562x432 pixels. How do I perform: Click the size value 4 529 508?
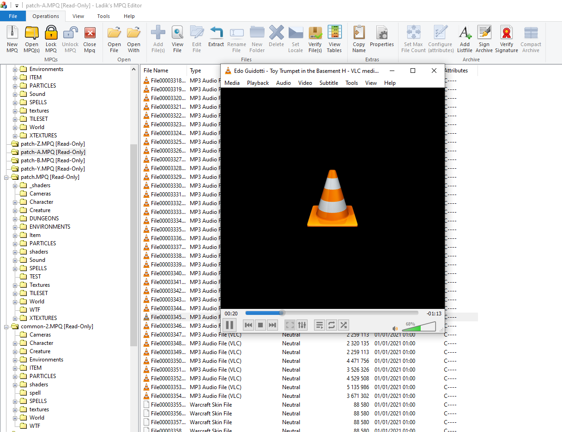357,379
